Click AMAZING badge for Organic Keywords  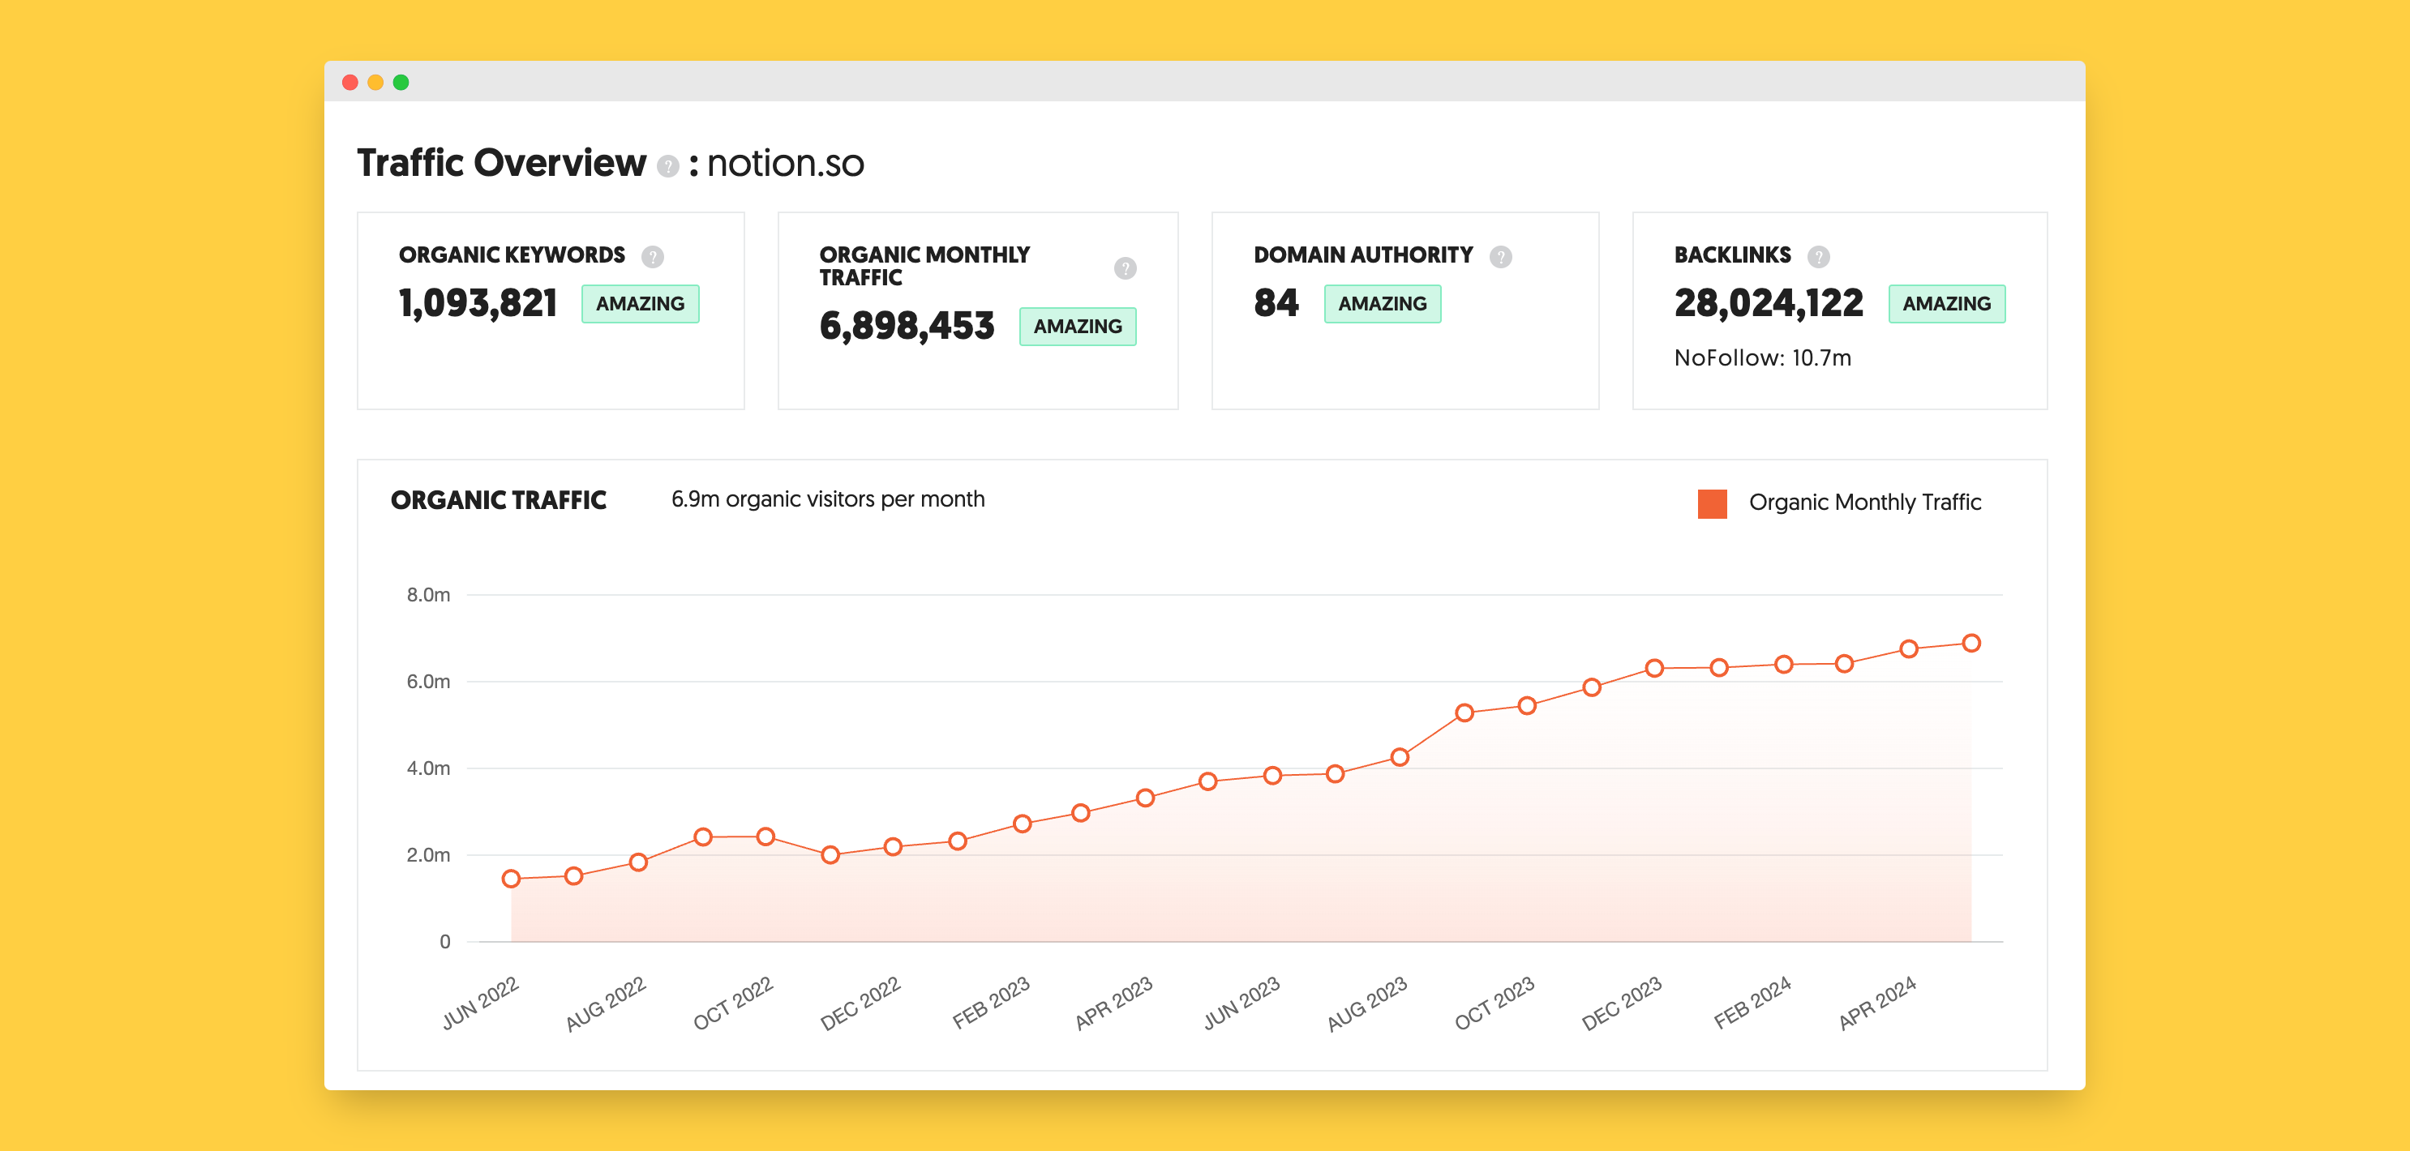pos(640,304)
